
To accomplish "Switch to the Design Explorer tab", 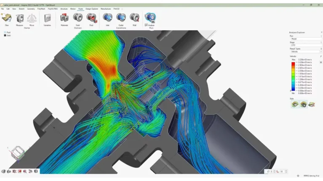I will coord(92,9).
